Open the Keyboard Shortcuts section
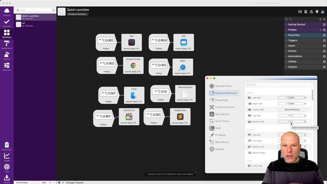 (x=224, y=93)
